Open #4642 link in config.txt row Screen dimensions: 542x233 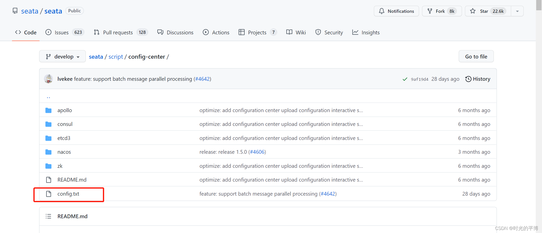click(x=328, y=194)
